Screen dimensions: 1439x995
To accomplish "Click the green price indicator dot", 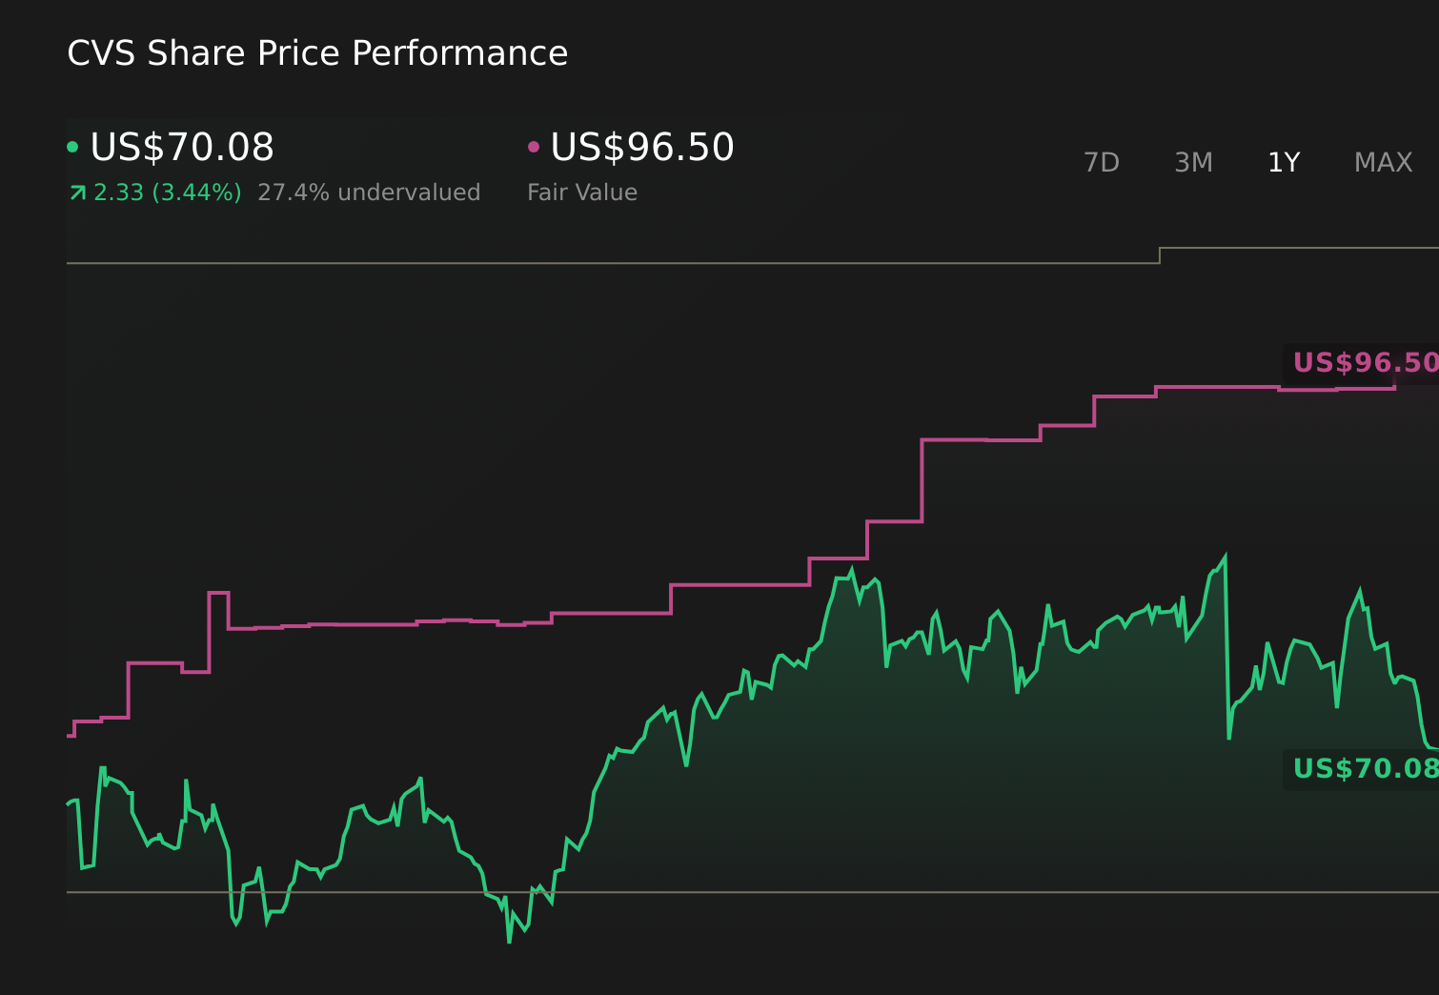I will click(72, 146).
